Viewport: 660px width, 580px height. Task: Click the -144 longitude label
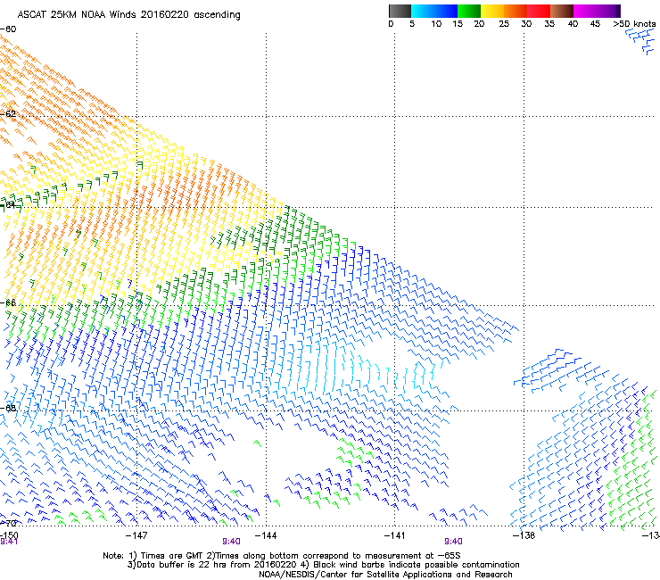266,534
